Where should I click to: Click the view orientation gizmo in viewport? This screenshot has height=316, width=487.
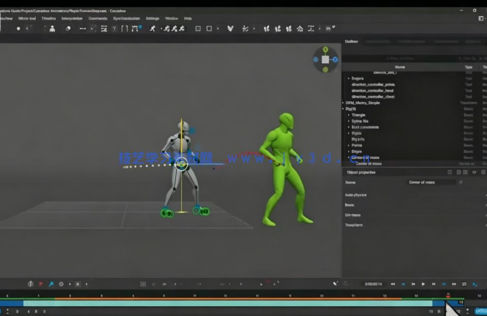(325, 59)
